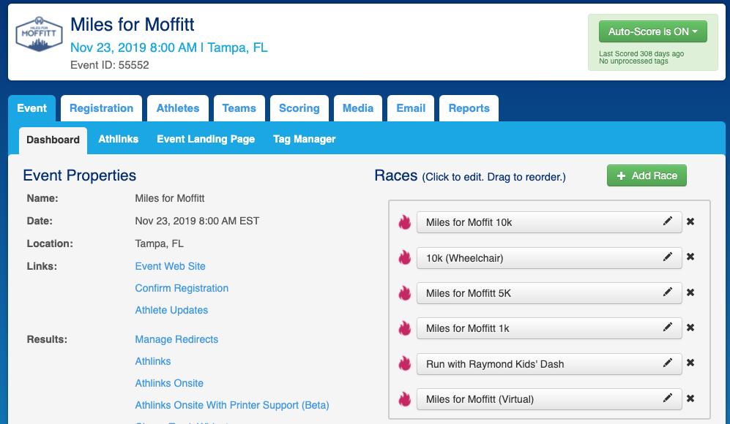Click the Add Race button

point(647,175)
